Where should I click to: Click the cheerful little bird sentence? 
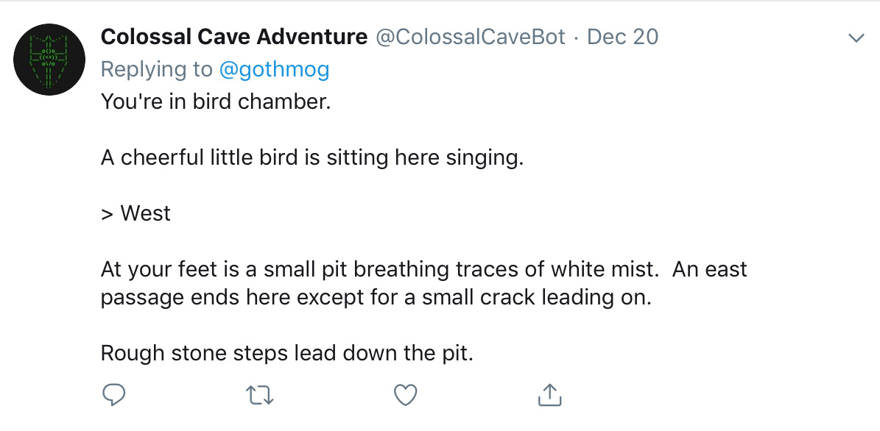312,158
